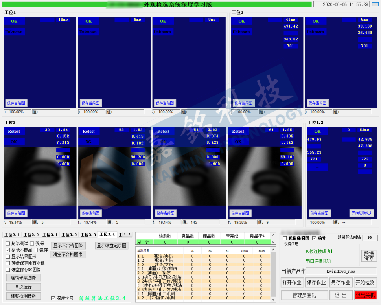Open the 工位3.2 tab
381x305 pixels.
68,235
